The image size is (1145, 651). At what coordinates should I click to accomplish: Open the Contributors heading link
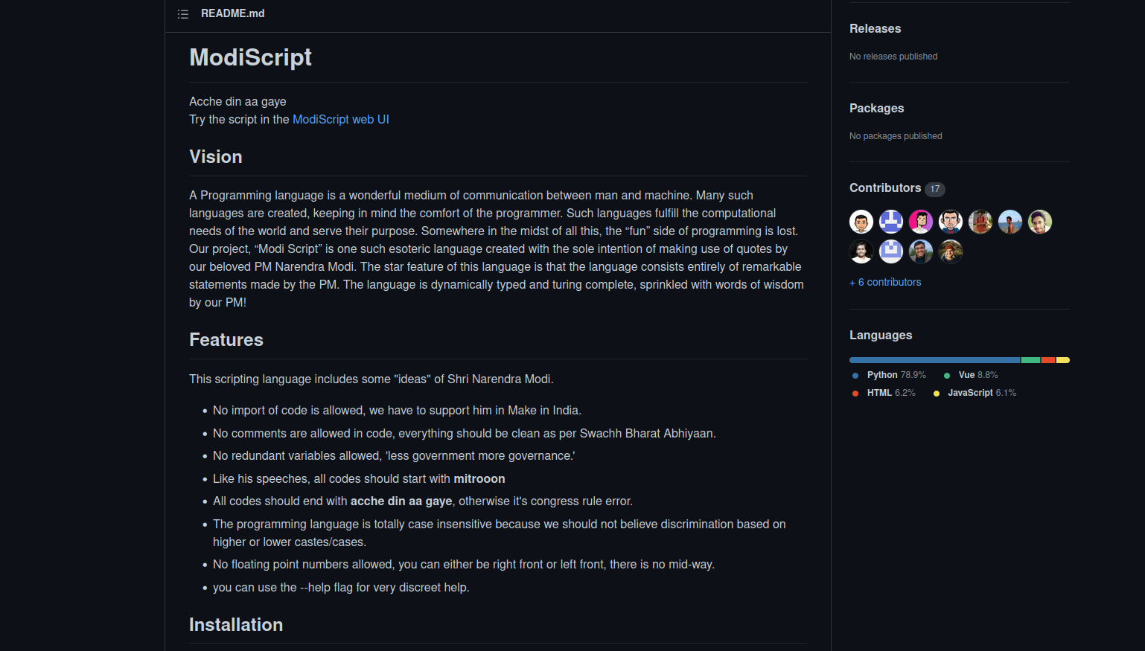[885, 187]
